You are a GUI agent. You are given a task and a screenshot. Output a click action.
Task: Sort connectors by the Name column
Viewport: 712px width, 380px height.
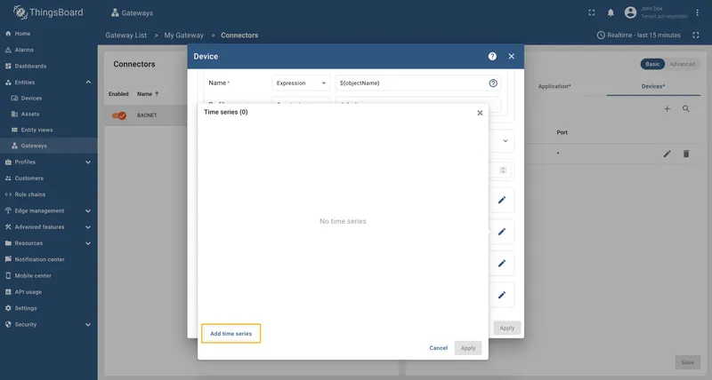[x=148, y=94]
